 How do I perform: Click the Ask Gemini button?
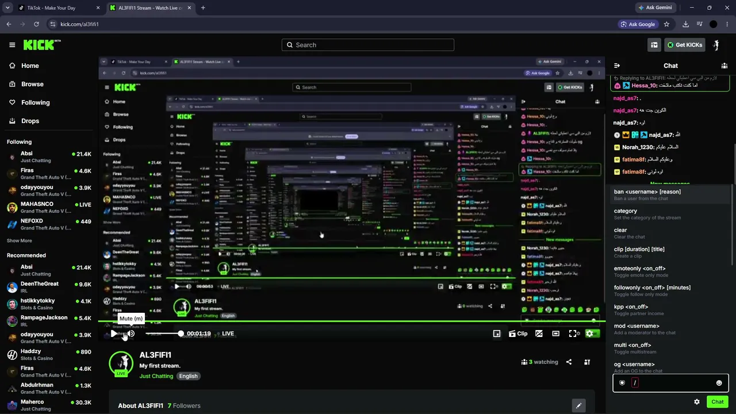tap(654, 8)
